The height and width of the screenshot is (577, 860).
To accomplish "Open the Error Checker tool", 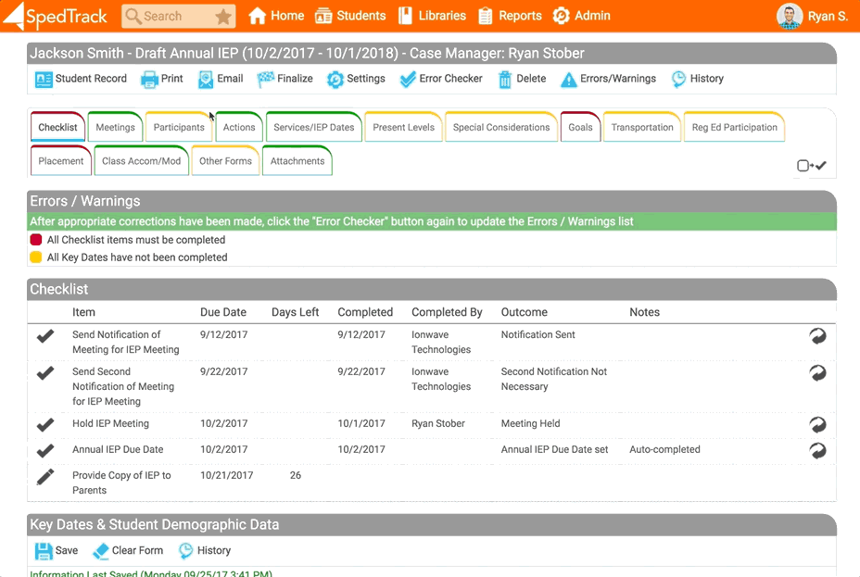I will [408, 80].
